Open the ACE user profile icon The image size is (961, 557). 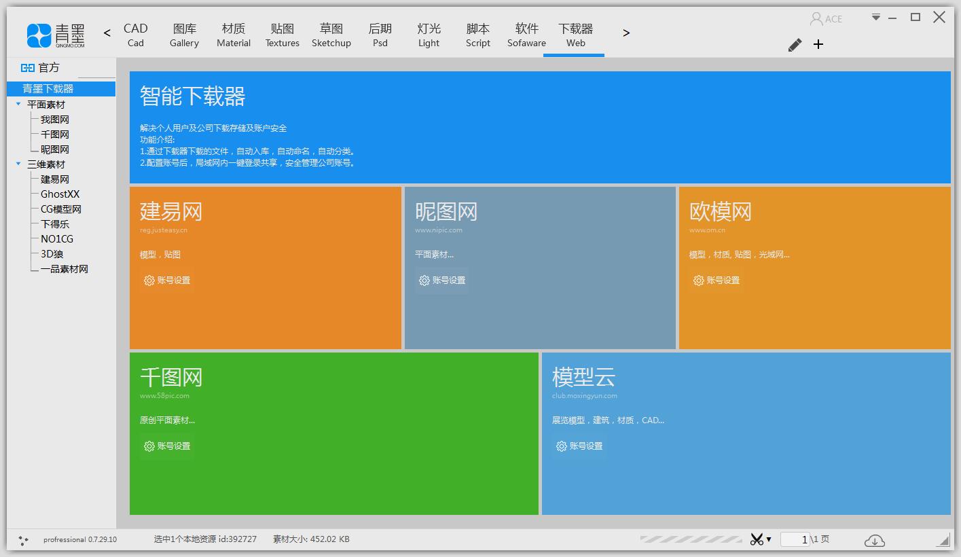(817, 18)
